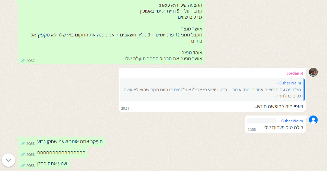Screen dimensions: 327x171
Task: Select the שמע אתה פחדן message bubble
Action: coord(44,164)
